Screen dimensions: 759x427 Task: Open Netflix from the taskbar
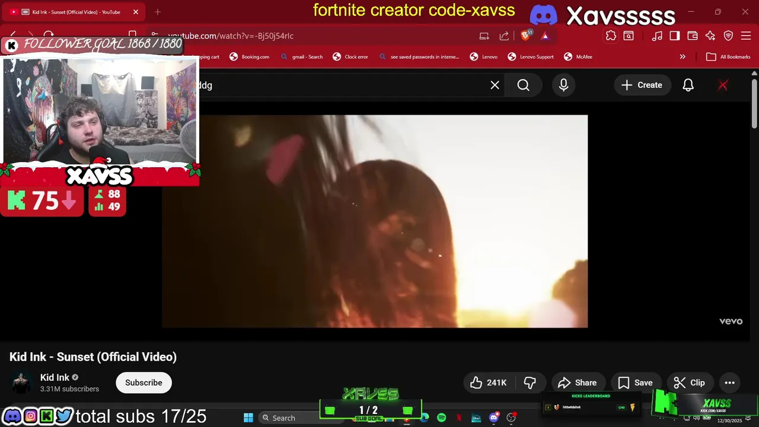tap(459, 418)
